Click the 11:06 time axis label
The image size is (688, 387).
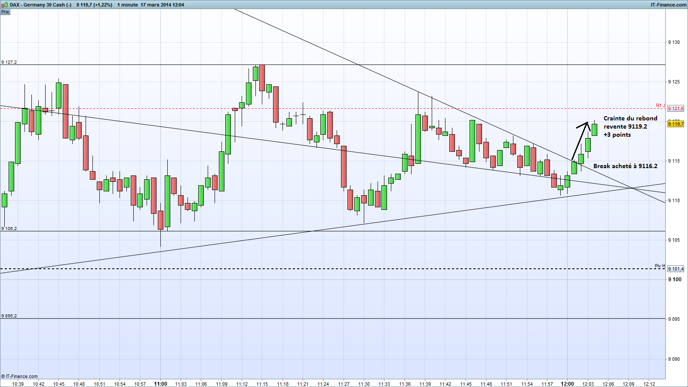(201, 384)
